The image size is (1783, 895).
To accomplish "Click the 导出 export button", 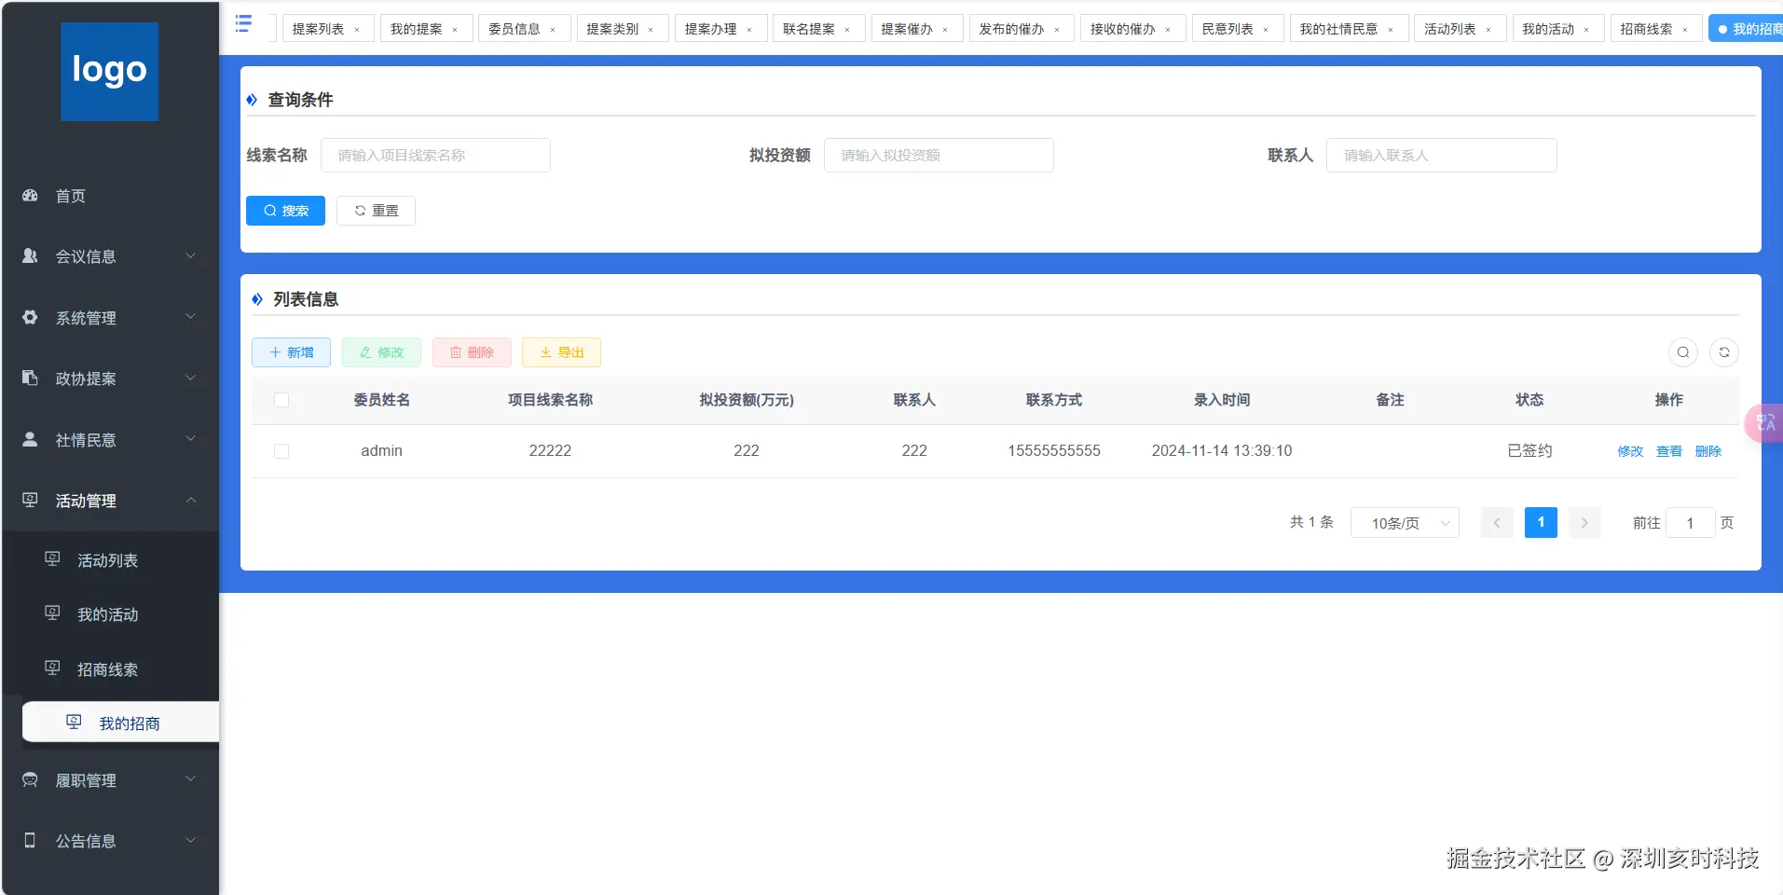I will [561, 352].
